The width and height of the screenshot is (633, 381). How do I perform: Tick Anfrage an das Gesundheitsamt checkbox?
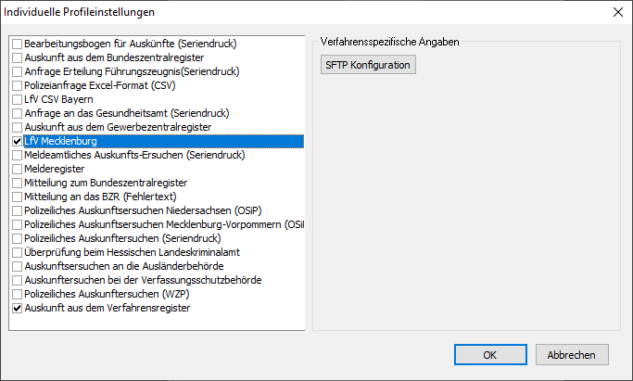(x=18, y=113)
